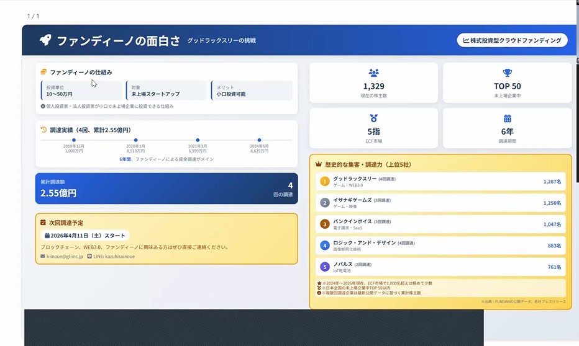Click the envelope icon before k-inoue@gl-inc.jp
The width and height of the screenshot is (579, 346).
pyautogui.click(x=42, y=256)
